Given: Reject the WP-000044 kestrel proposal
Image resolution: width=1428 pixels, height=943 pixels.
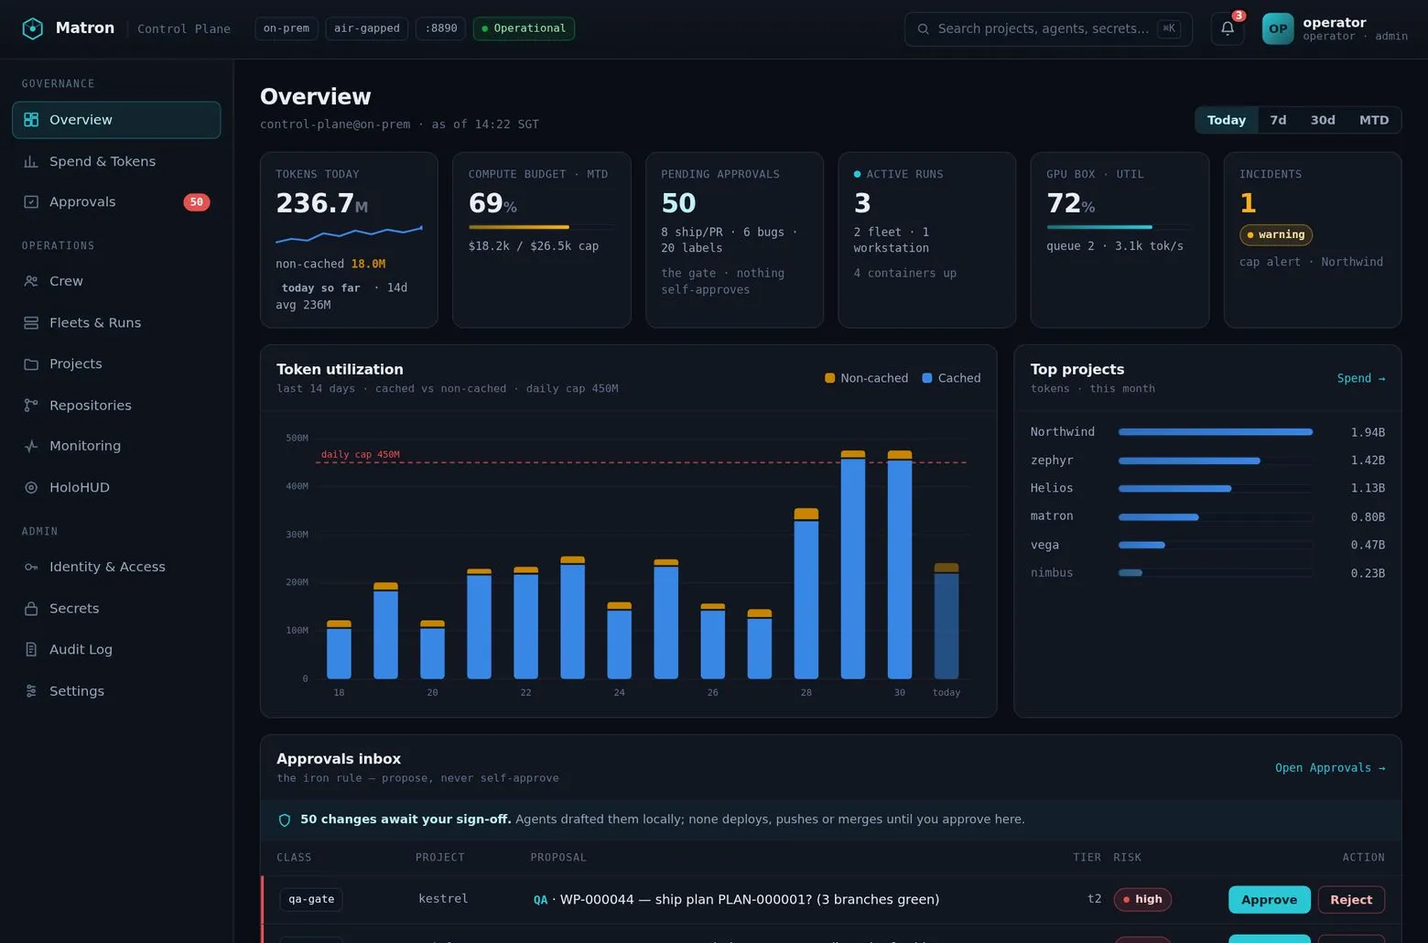Looking at the screenshot, I should [1351, 900].
